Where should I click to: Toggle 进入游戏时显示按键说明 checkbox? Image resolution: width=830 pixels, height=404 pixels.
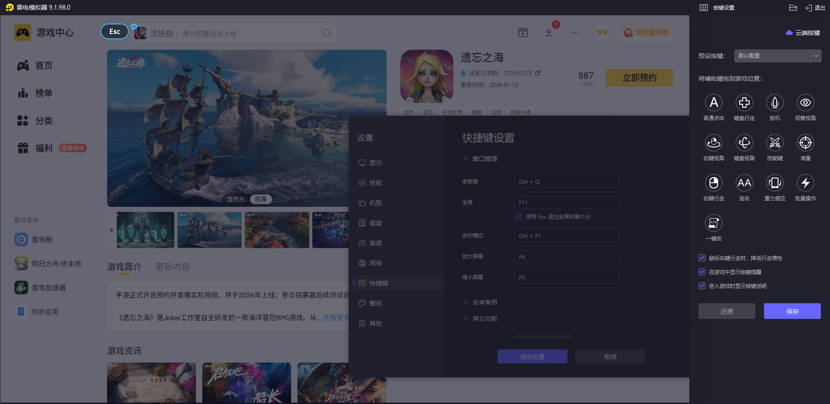tap(702, 286)
